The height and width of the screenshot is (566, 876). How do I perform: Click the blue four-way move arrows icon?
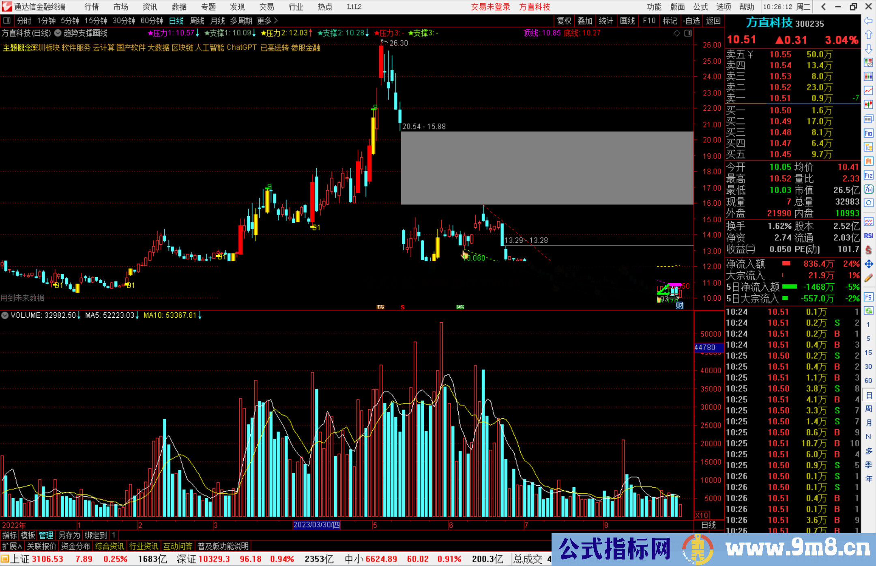point(868,264)
